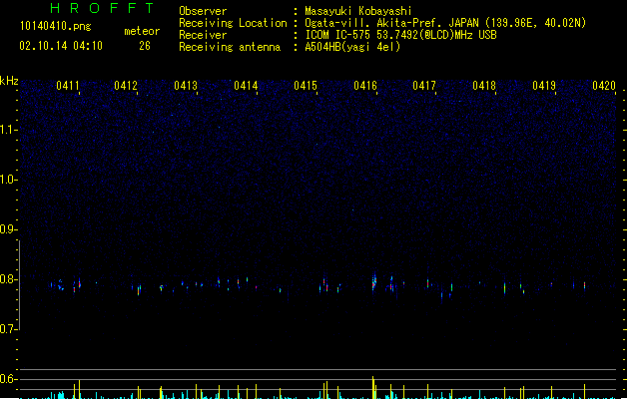Click the 0417 time marker

coord(424,86)
